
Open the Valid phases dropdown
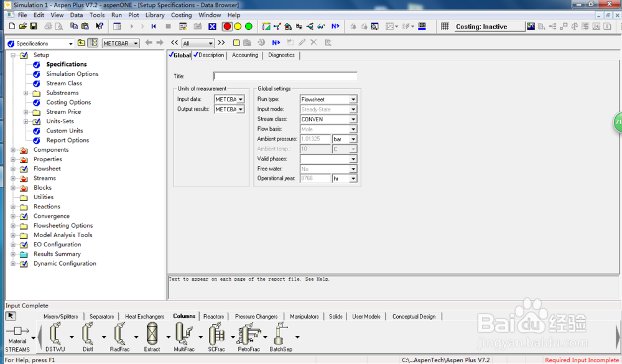[353, 159]
